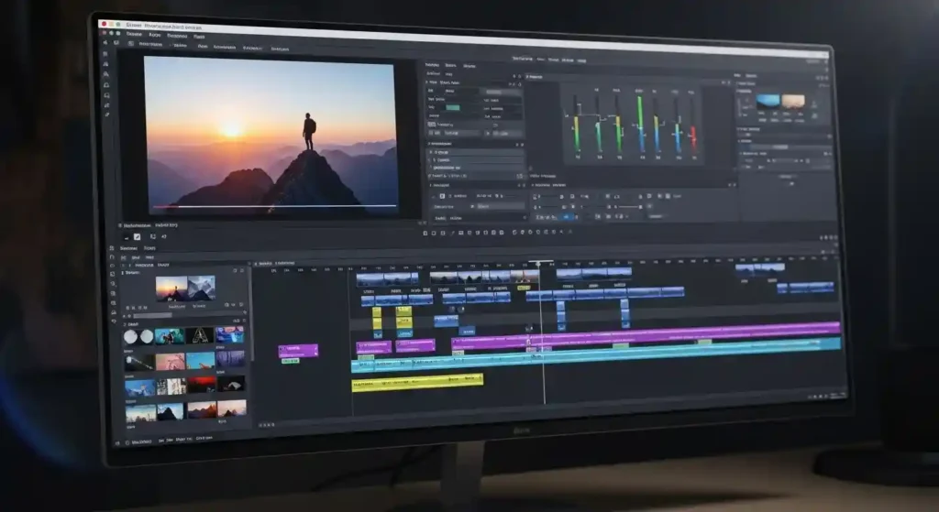Image resolution: width=939 pixels, height=512 pixels.
Task: Click the topmost icon in the left tool strip beside the preview
Action: click(106, 54)
